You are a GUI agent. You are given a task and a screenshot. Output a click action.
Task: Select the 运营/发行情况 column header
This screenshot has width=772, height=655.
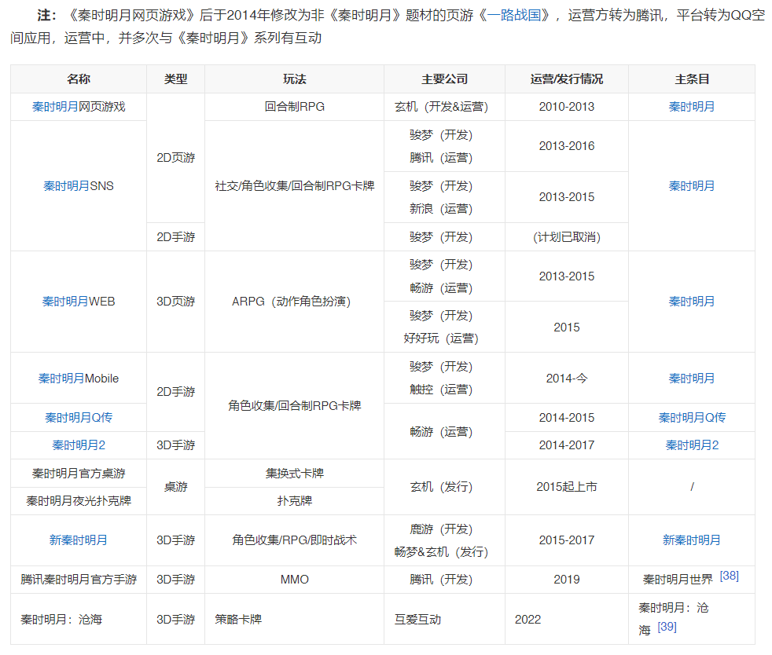pos(567,79)
